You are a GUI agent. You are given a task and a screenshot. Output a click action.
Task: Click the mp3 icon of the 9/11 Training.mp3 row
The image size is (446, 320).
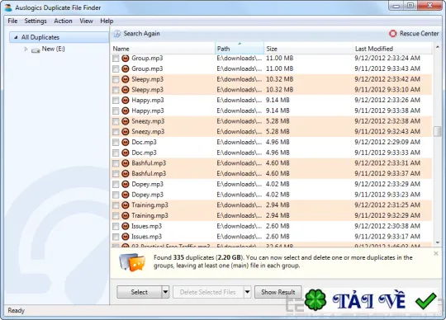[126, 215]
